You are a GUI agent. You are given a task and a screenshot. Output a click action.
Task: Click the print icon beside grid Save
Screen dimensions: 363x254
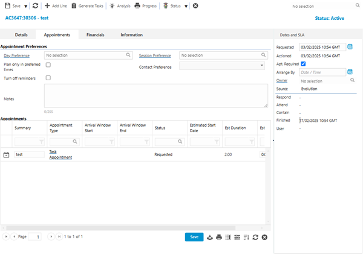218,237
